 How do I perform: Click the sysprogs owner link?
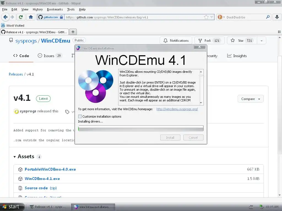pyautogui.click(x=26, y=41)
